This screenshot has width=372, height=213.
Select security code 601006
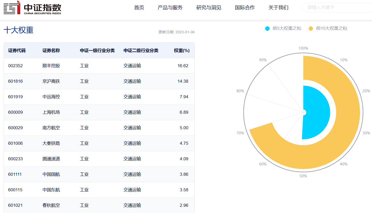[x=15, y=143]
